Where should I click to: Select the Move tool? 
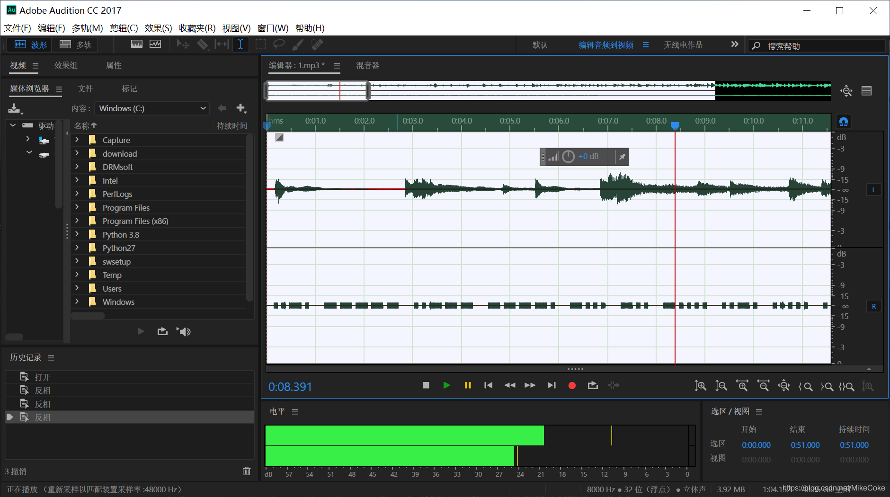[x=183, y=44]
